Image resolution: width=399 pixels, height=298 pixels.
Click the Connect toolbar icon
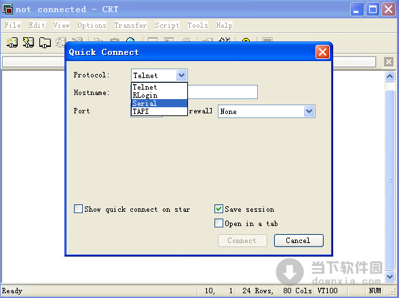click(12, 43)
